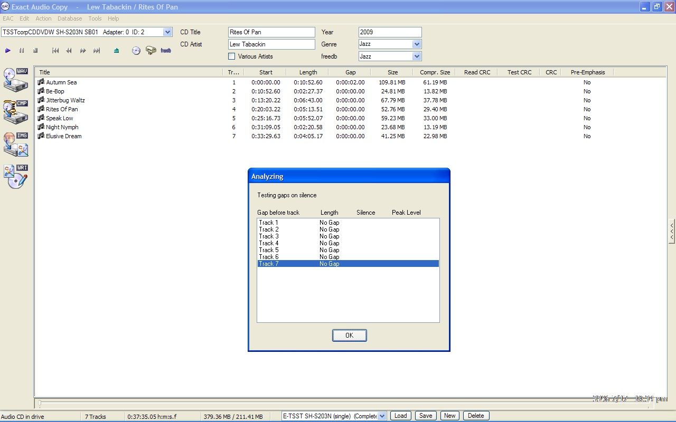
Task: Click the Compr. Size column header
Action: 435,72
